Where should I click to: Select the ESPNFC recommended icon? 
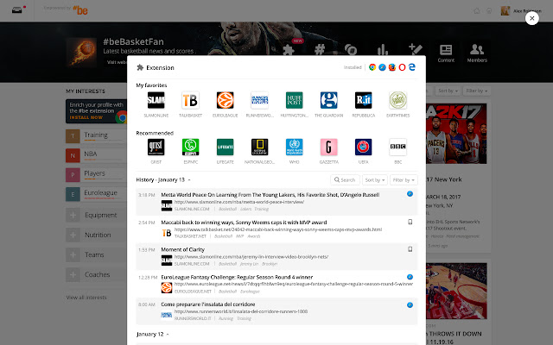click(190, 147)
